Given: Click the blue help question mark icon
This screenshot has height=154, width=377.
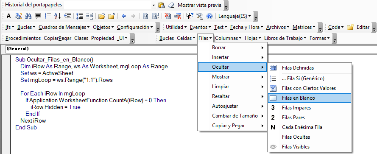Looking at the screenshot, I should tap(209, 16).
